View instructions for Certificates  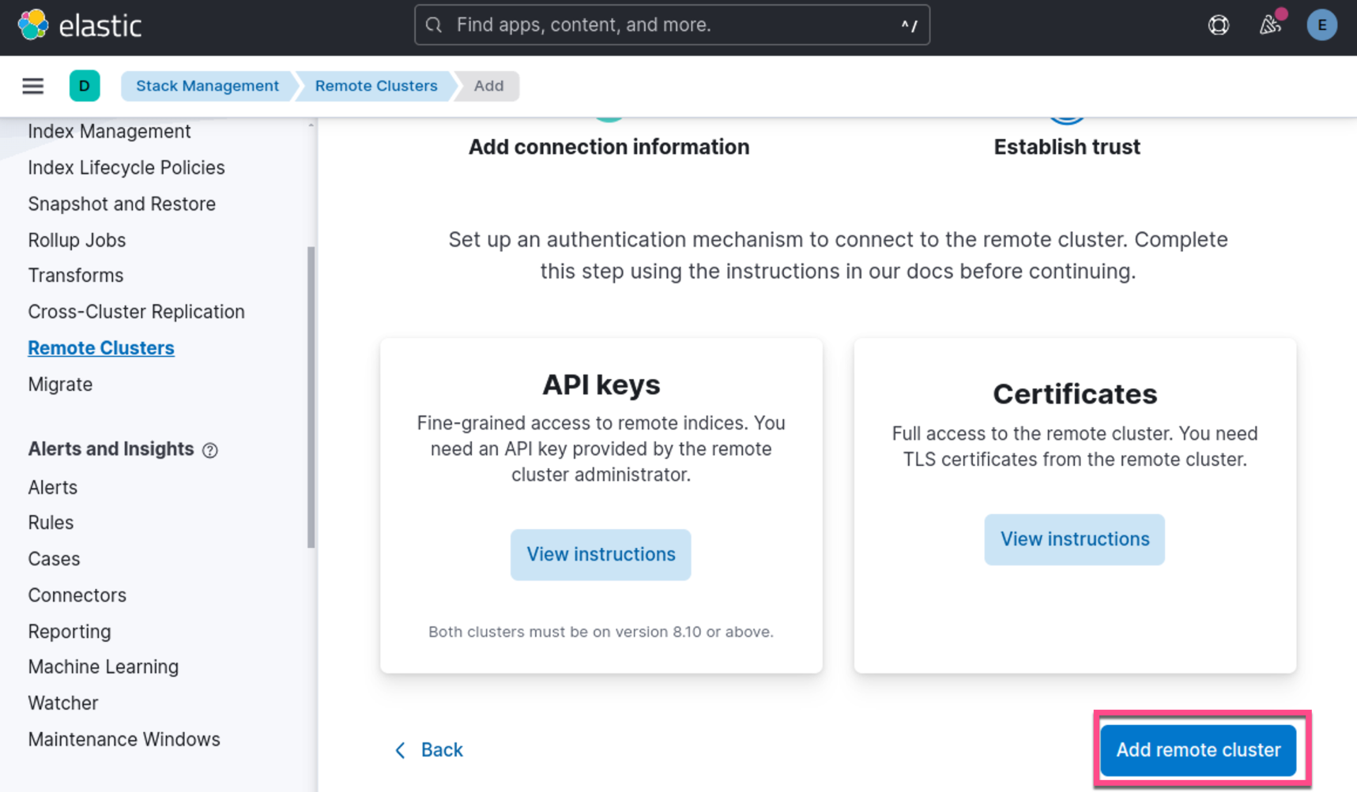1074,539
